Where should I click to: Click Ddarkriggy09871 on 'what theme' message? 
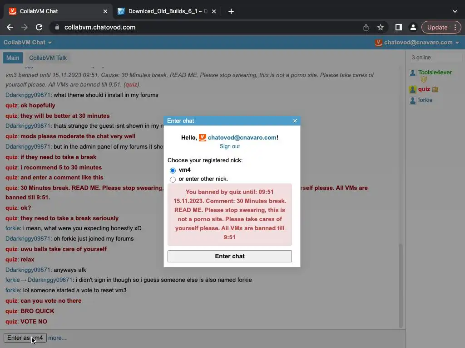click(x=28, y=95)
